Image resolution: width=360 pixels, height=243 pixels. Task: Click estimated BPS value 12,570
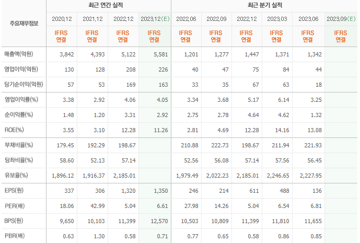[x=159, y=221]
